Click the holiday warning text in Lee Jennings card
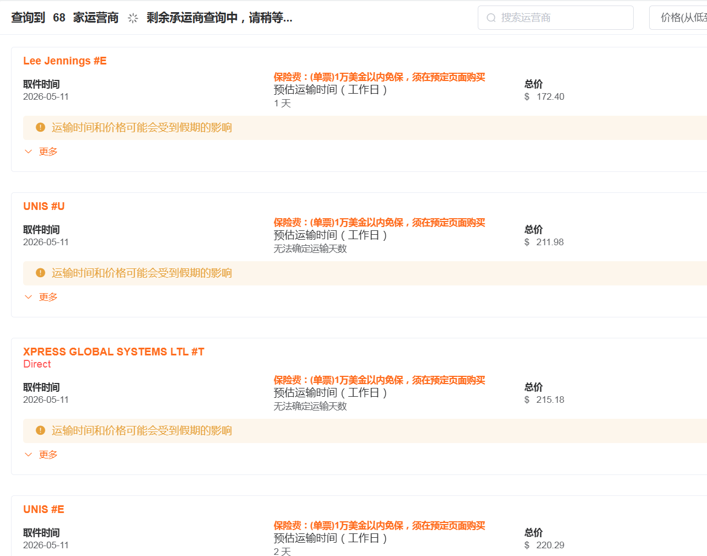 coord(142,128)
